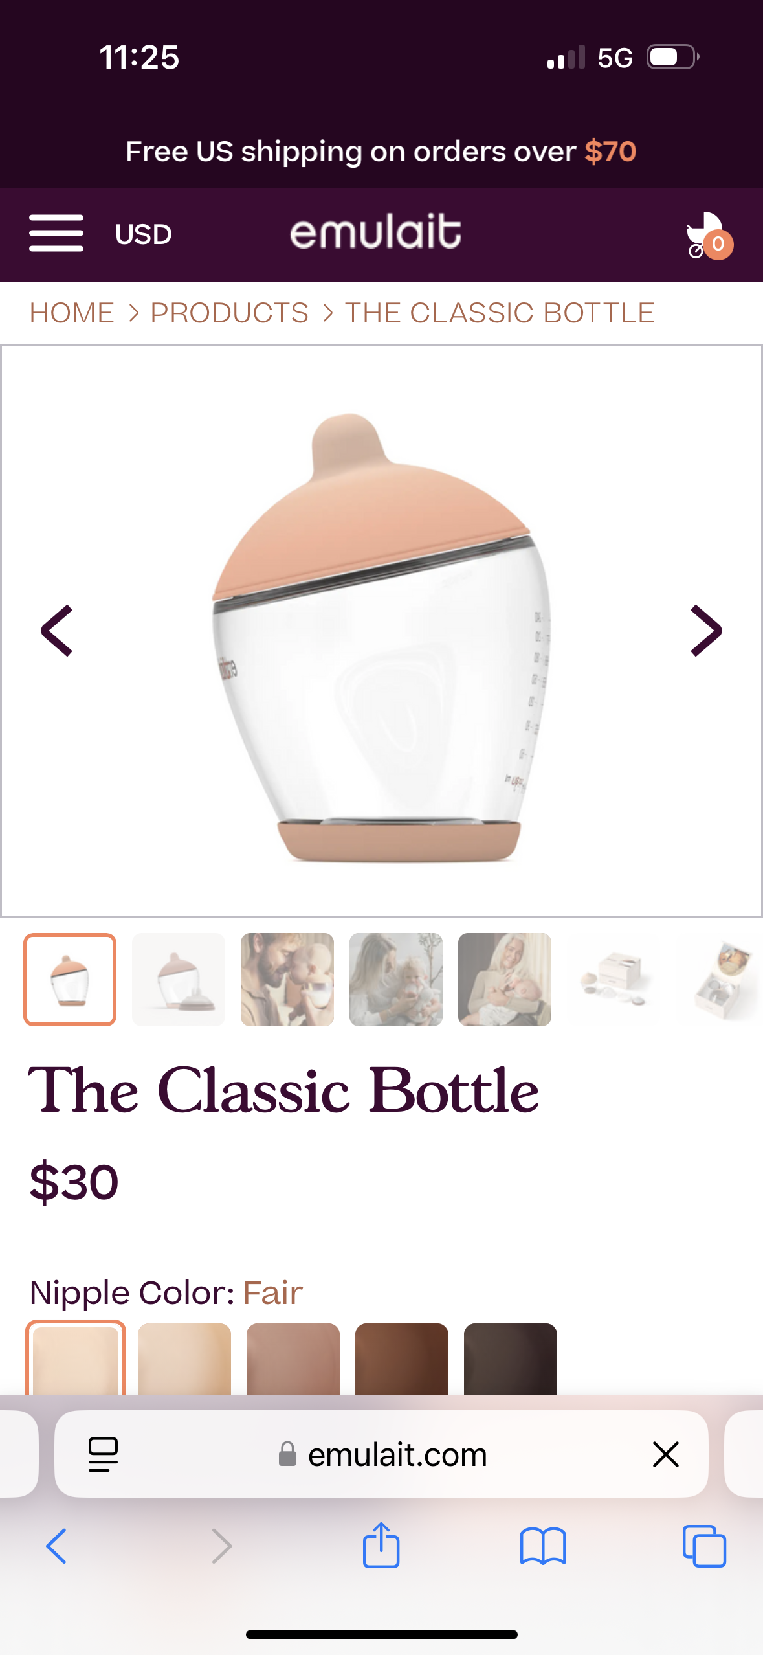Open the USD currency selector
Image resolution: width=763 pixels, height=1655 pixels.
click(x=143, y=234)
